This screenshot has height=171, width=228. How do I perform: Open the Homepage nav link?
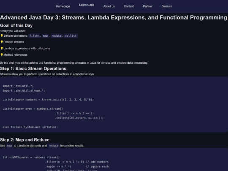63,6
